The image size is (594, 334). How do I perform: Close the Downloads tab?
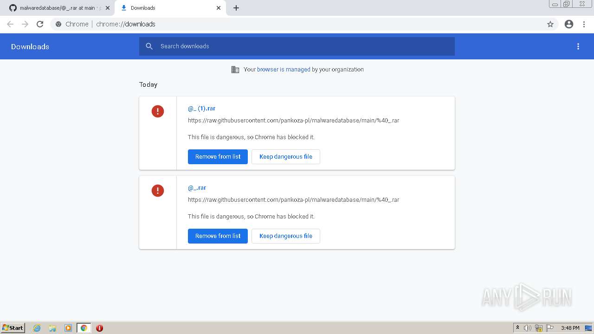[x=219, y=8]
